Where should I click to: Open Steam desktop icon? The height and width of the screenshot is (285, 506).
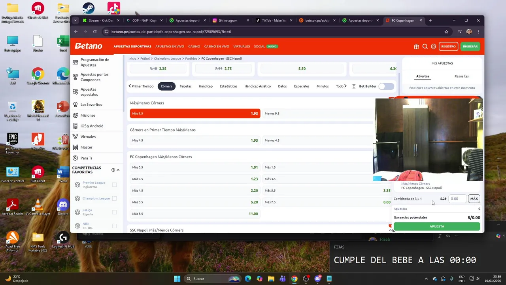(x=88, y=9)
